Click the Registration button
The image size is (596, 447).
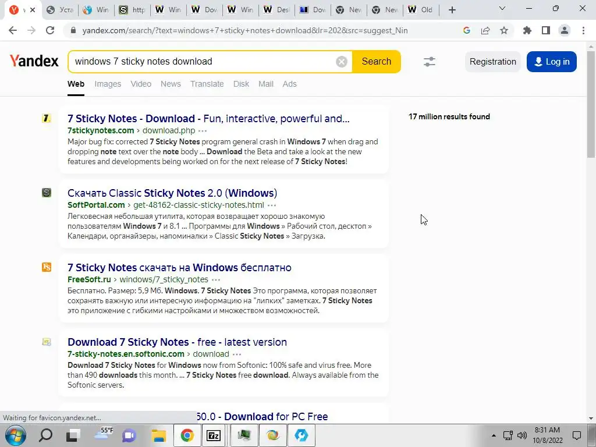point(492,62)
